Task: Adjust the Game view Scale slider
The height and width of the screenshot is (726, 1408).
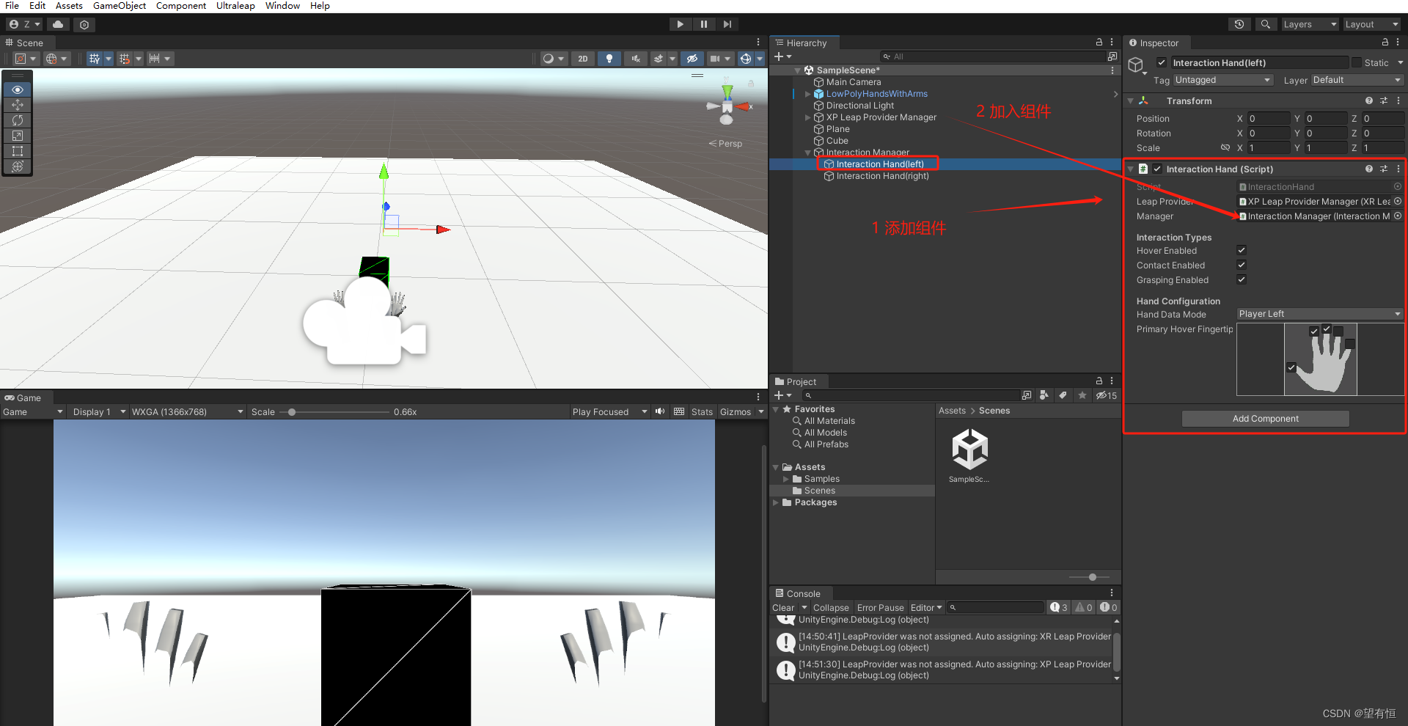Action: pos(292,412)
